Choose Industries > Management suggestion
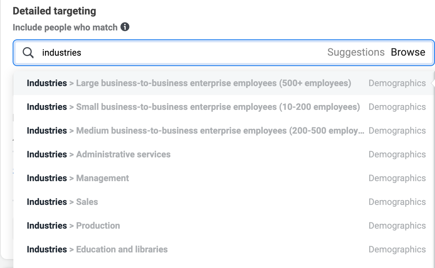The image size is (435, 268). pos(223,178)
